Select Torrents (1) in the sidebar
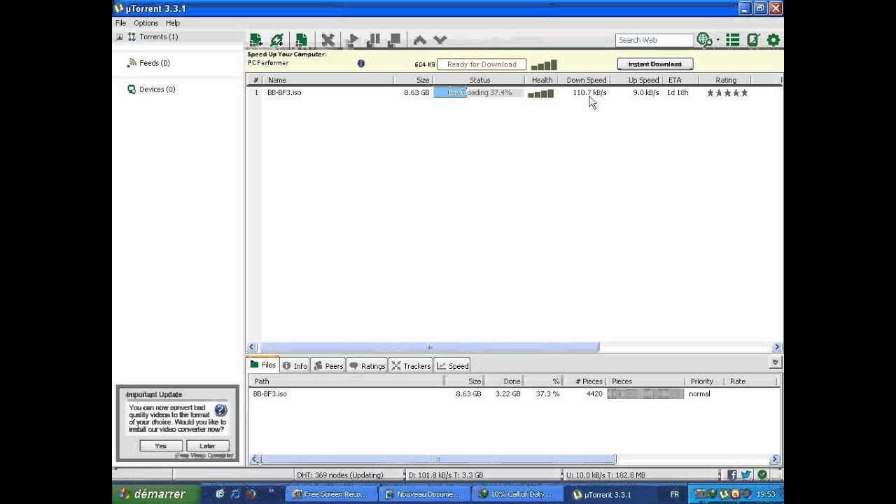Image resolution: width=896 pixels, height=504 pixels. click(158, 37)
